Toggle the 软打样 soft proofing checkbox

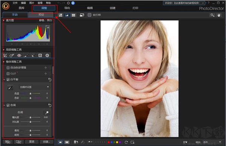tap(90, 15)
